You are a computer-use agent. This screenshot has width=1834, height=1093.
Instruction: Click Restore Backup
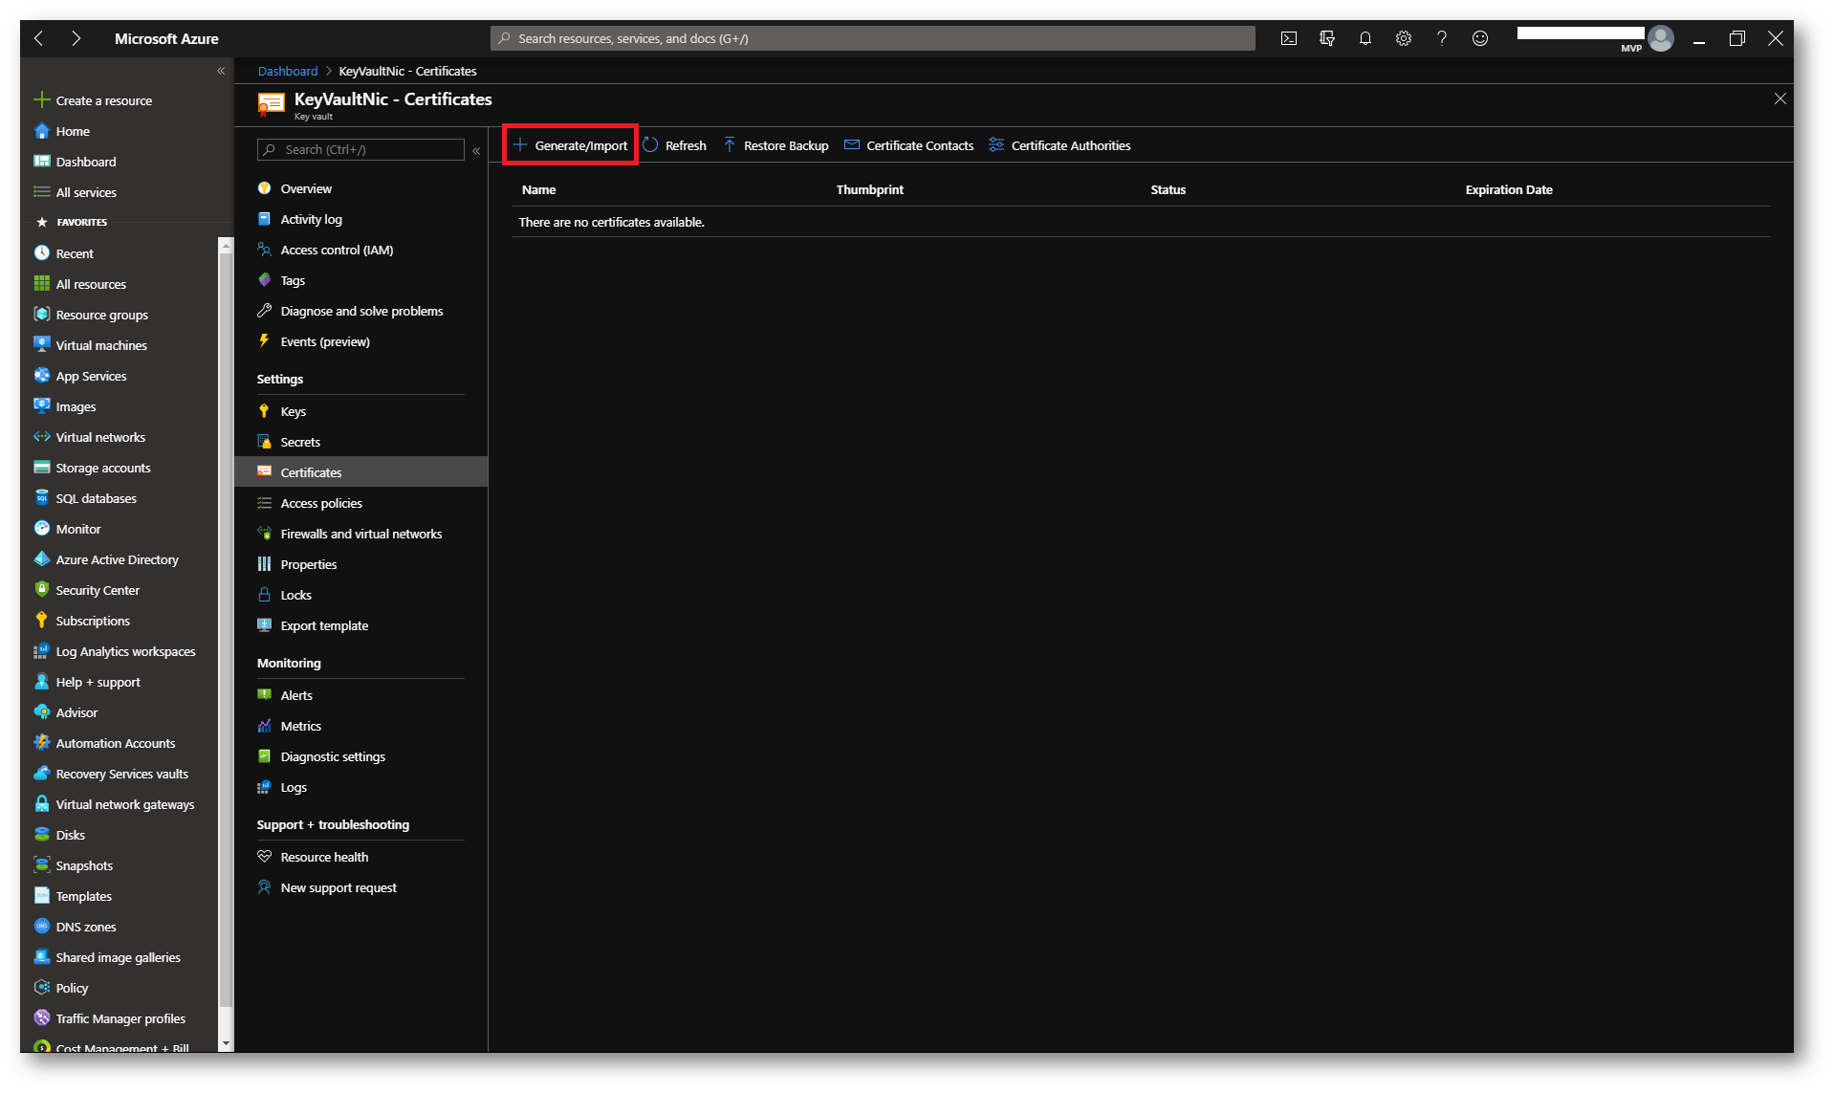click(775, 145)
